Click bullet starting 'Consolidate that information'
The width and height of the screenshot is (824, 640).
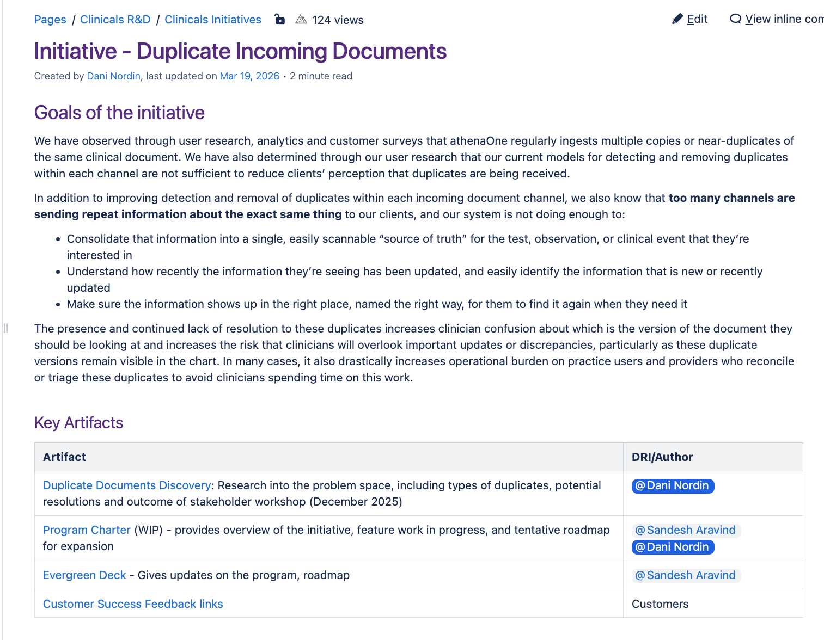coord(408,247)
